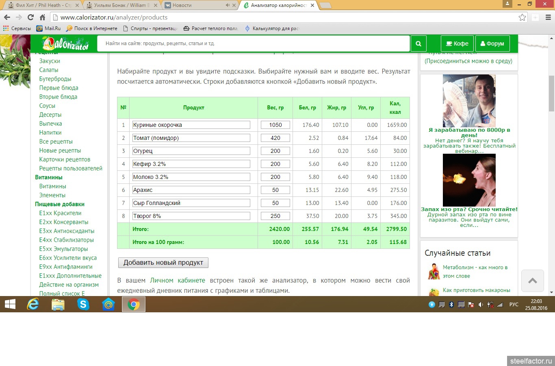Open the Личном кабинете link
Image resolution: width=555 pixels, height=366 pixels.
pyautogui.click(x=178, y=280)
